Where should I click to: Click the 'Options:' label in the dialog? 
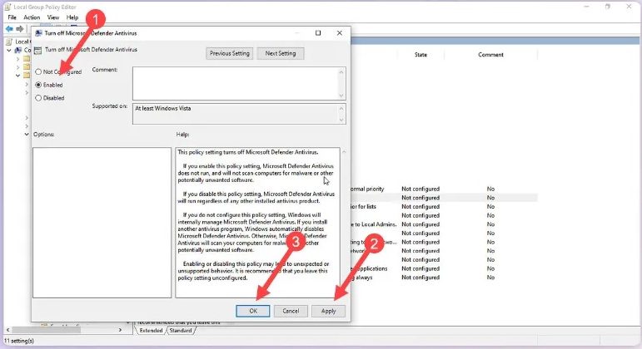(x=44, y=135)
